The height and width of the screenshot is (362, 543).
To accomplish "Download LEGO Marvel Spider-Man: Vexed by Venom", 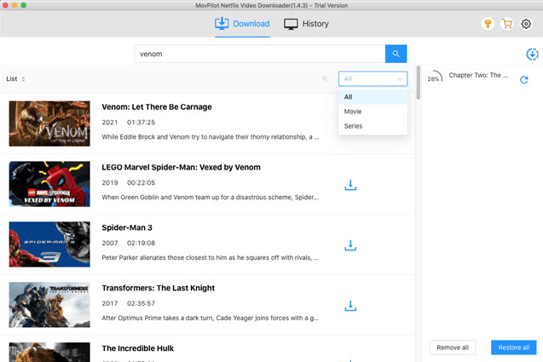I will (x=350, y=185).
